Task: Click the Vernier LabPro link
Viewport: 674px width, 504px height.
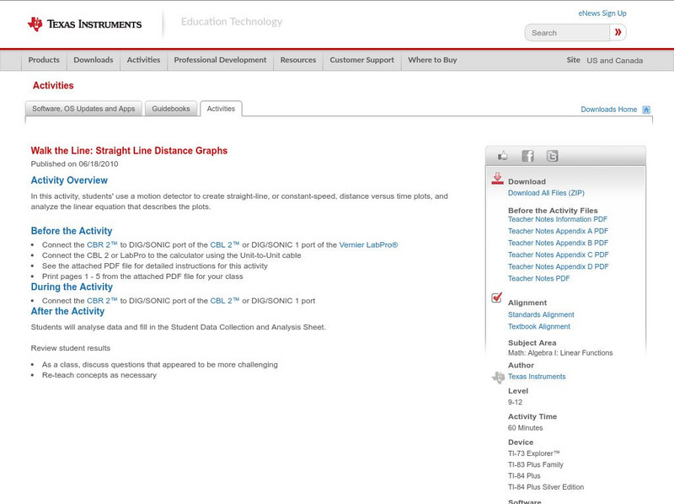Action: tap(368, 244)
